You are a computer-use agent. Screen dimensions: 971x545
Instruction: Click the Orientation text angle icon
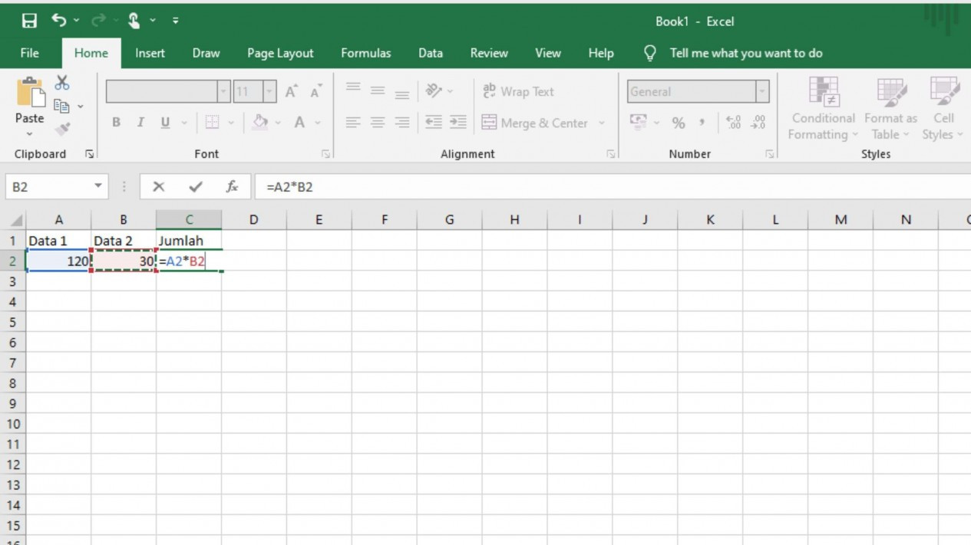pyautogui.click(x=434, y=90)
